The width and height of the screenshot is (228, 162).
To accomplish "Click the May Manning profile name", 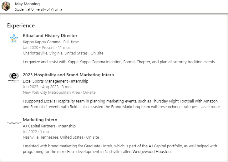I will (x=27, y=4).
